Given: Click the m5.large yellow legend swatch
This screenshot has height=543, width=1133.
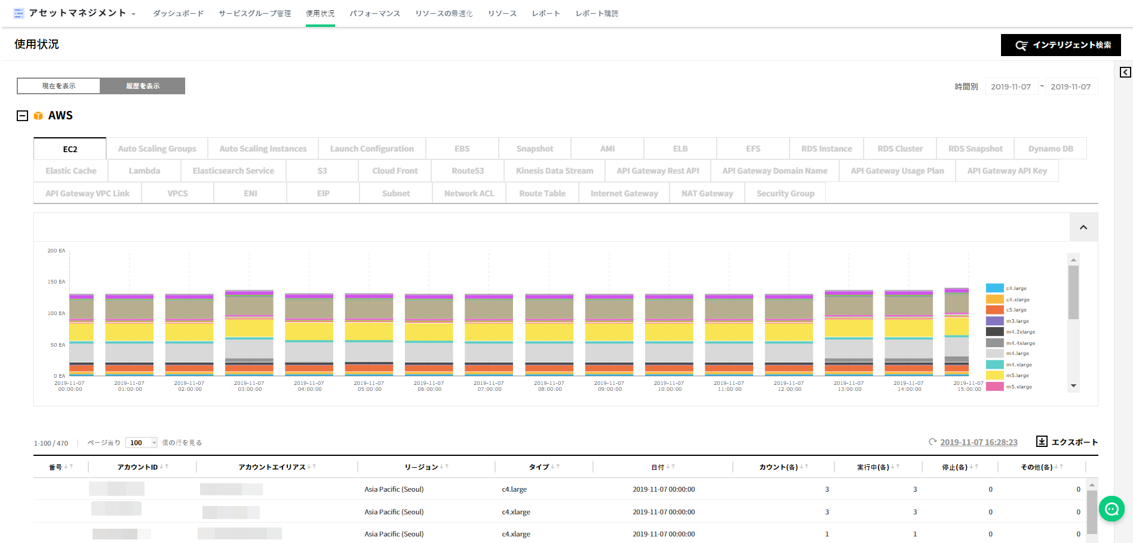Looking at the screenshot, I should pyautogui.click(x=994, y=375).
